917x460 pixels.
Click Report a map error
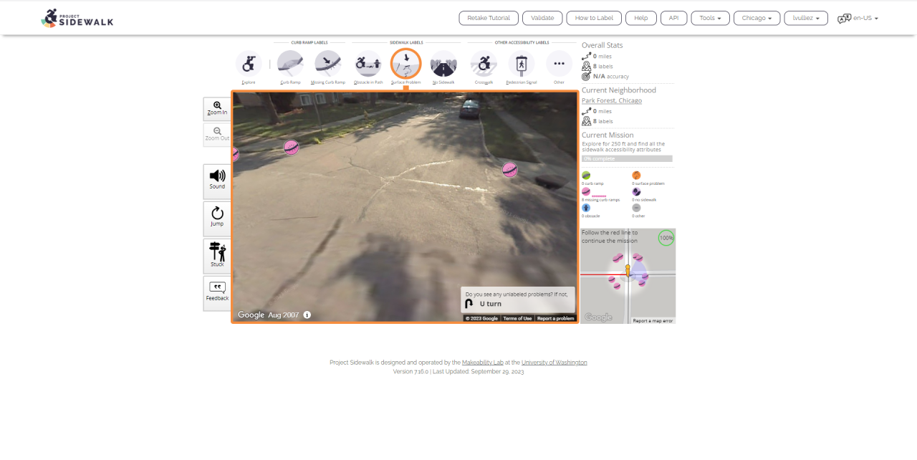tap(653, 320)
